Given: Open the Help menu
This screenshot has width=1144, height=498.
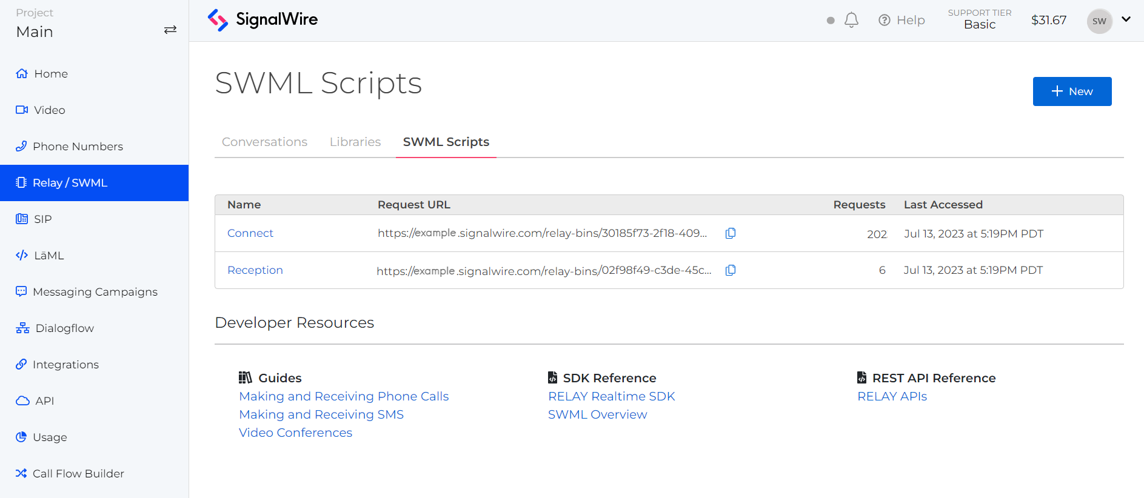Looking at the screenshot, I should pos(901,20).
